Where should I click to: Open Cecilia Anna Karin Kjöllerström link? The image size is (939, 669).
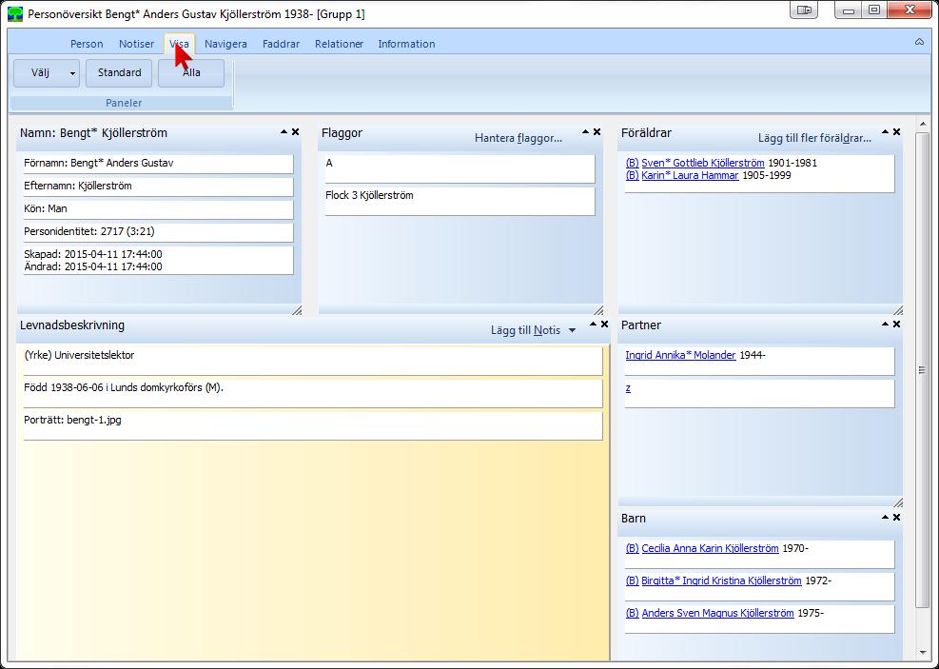(711, 548)
